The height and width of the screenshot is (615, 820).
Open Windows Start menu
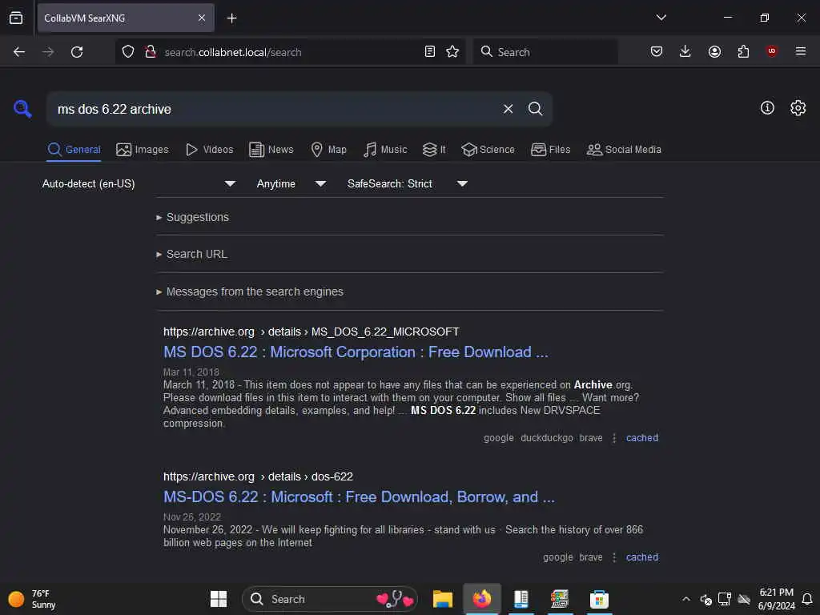(218, 599)
